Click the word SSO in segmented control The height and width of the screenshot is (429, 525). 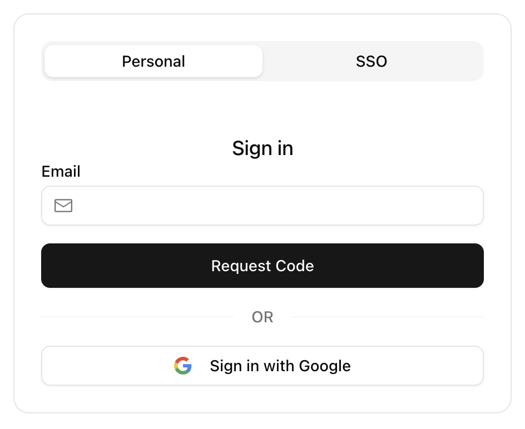[372, 62]
